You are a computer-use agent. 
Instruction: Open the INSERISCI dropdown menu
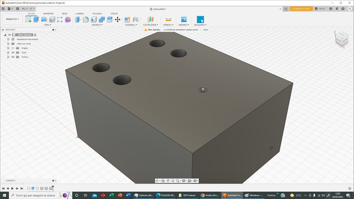point(184,25)
